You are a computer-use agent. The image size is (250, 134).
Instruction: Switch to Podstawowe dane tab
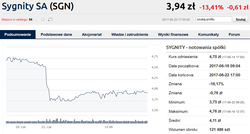point(56,35)
